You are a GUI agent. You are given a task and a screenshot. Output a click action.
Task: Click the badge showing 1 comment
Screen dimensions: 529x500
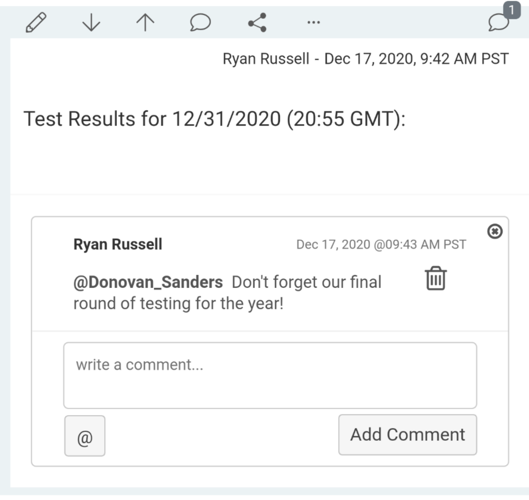pyautogui.click(x=512, y=10)
